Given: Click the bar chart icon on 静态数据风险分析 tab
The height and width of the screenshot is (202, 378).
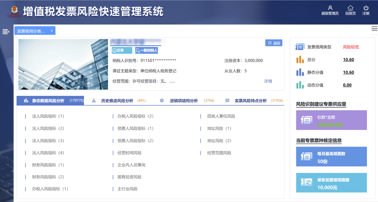Looking at the screenshot, I should [x=26, y=100].
